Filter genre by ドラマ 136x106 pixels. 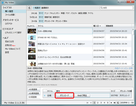point(67,13)
